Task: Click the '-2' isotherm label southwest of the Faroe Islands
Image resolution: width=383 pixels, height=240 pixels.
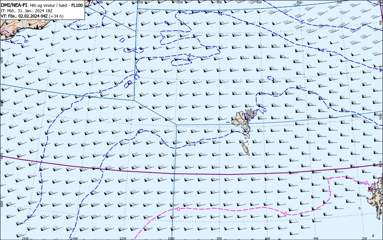Action: (x=194, y=144)
